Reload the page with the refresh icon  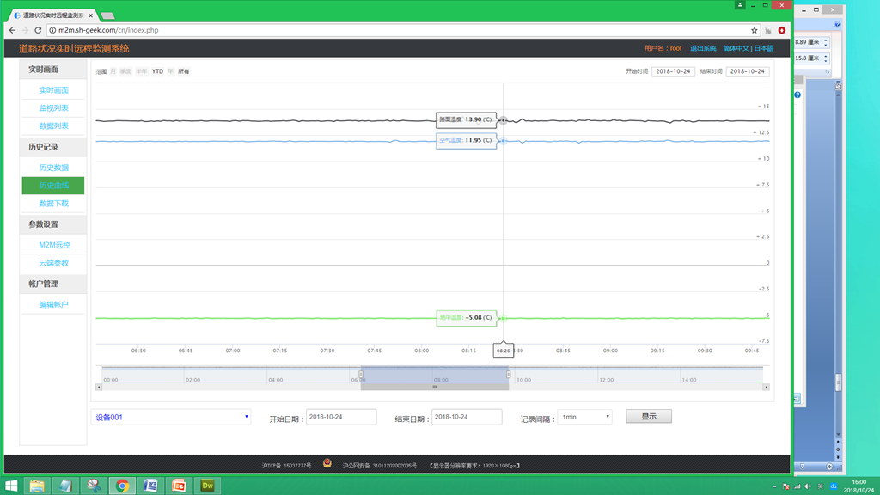pos(38,30)
